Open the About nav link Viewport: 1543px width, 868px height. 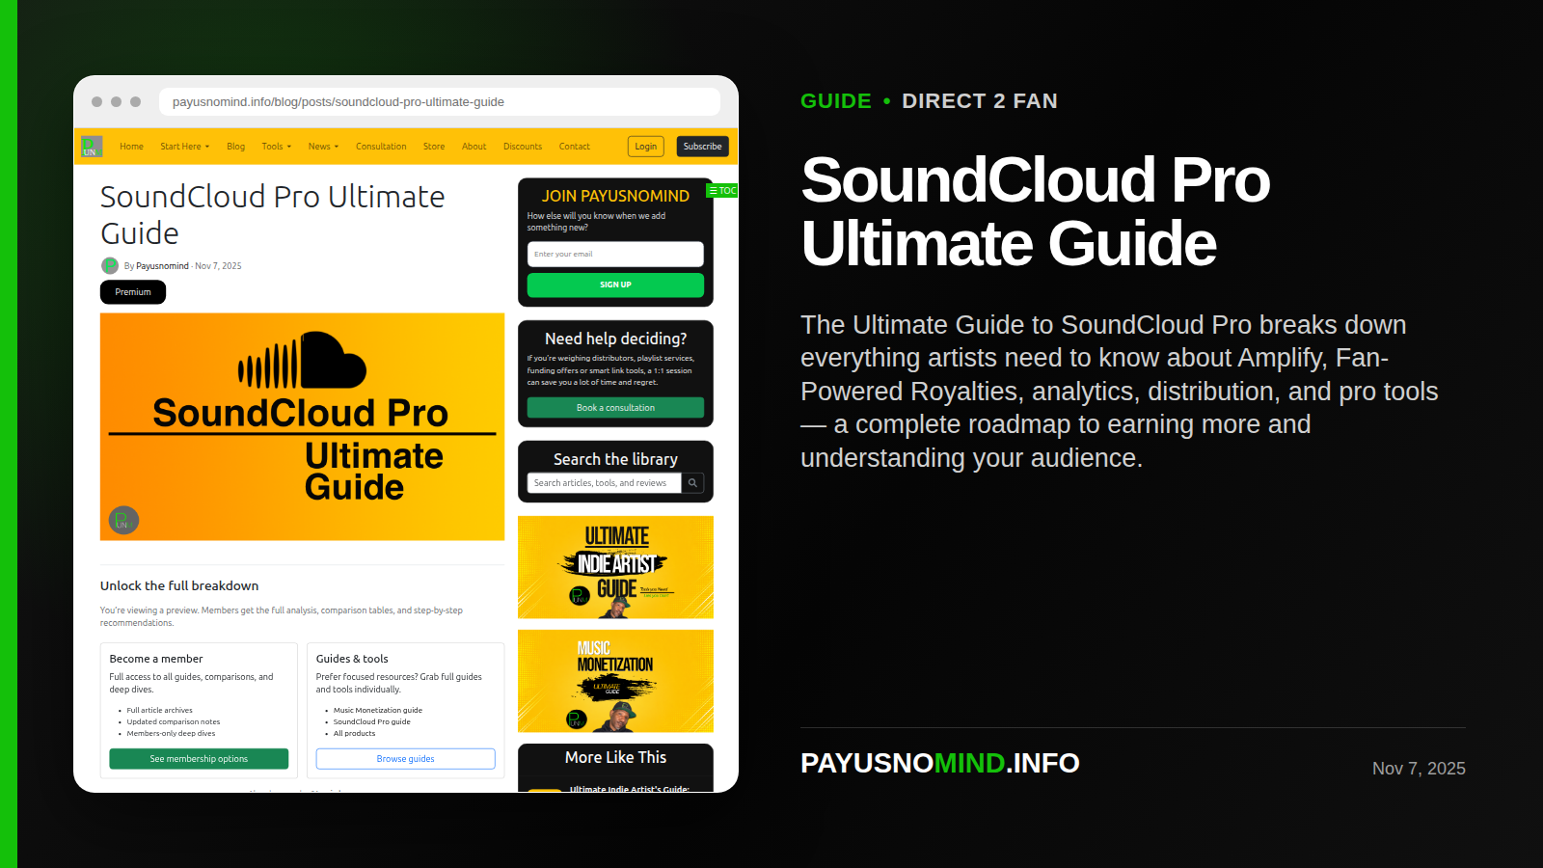pos(474,147)
